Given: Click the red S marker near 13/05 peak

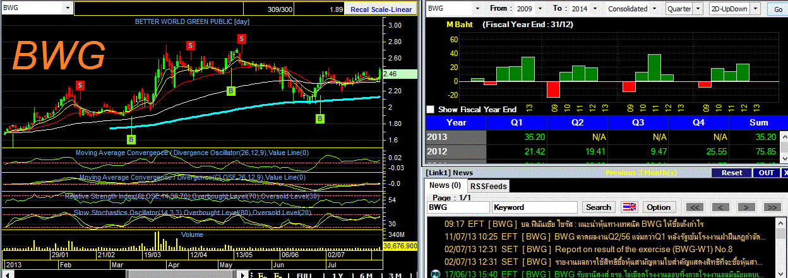Looking at the screenshot, I should (241, 38).
